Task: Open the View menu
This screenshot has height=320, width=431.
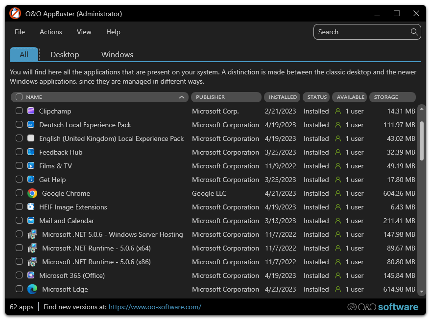Action: 84,32
